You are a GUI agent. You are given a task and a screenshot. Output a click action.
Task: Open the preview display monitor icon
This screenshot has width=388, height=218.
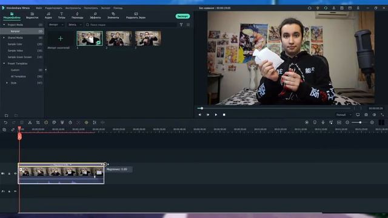[x=358, y=114]
